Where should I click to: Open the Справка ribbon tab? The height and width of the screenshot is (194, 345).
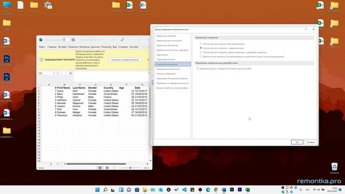click(123, 47)
